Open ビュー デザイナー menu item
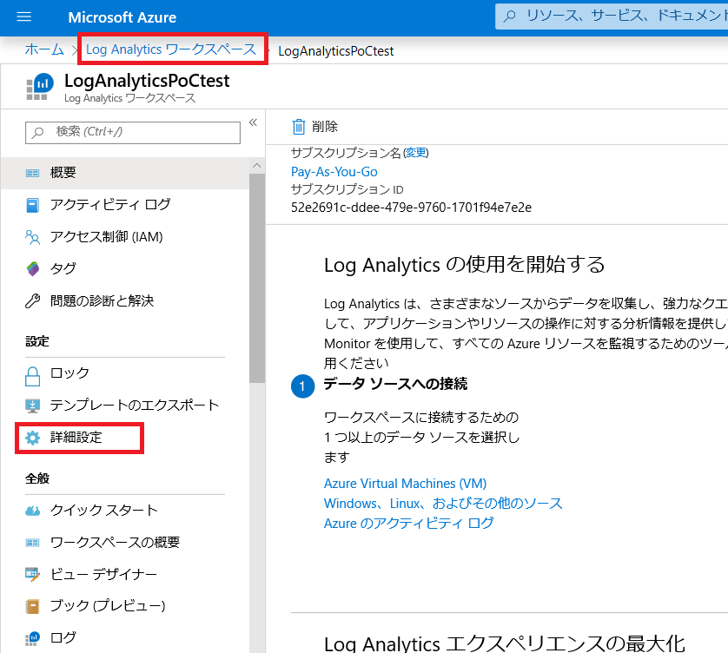This screenshot has width=728, height=653. tap(125, 574)
